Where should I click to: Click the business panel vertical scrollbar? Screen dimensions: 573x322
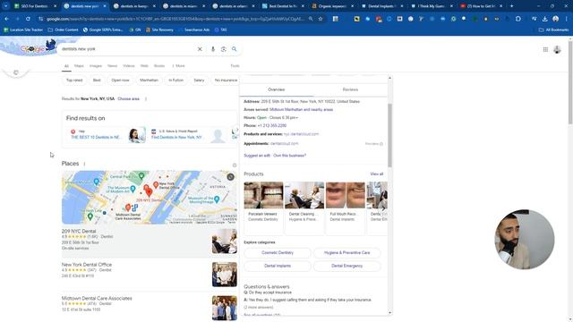[389, 135]
